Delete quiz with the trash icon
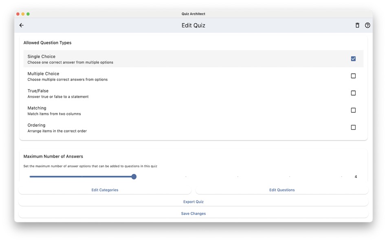This screenshot has width=387, height=242. [x=357, y=25]
